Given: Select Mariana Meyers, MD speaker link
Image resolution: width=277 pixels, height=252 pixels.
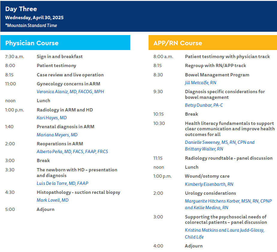Looking at the screenshot, I should point(57,135).
